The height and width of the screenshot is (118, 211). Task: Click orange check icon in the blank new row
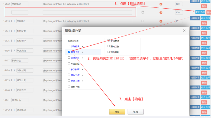(161, 12)
